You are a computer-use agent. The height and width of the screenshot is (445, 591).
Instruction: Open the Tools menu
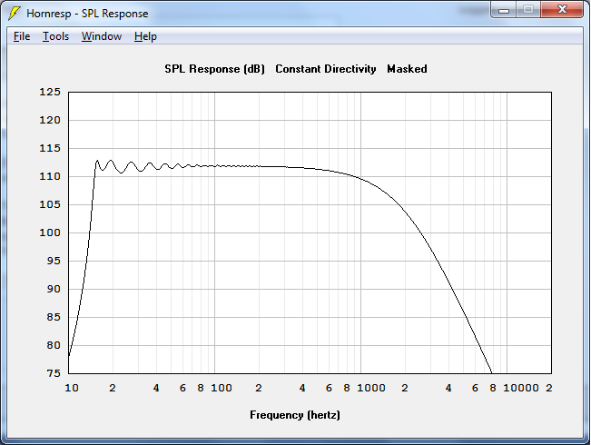(x=55, y=36)
